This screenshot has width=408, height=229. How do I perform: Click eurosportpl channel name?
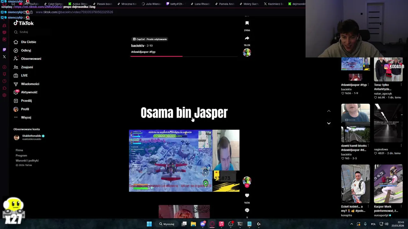pos(381,215)
